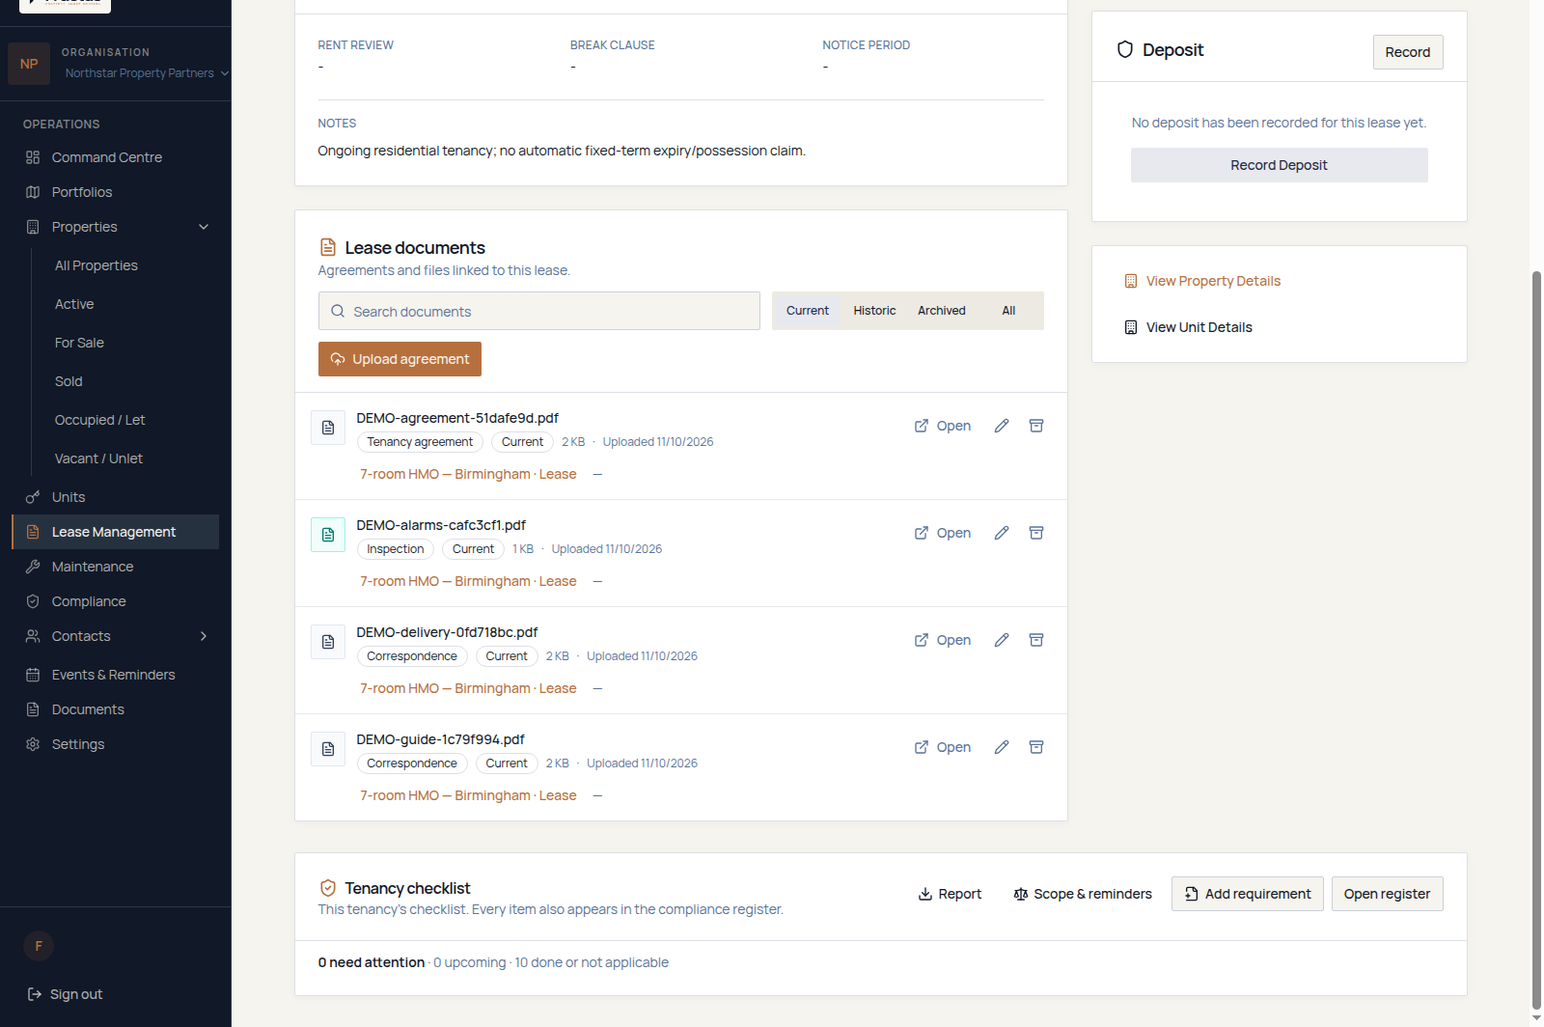
Task: Open the organisation switcher dropdown
Action: [147, 73]
